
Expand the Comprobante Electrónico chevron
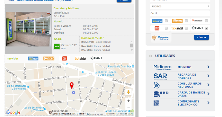(x=208, y=103)
